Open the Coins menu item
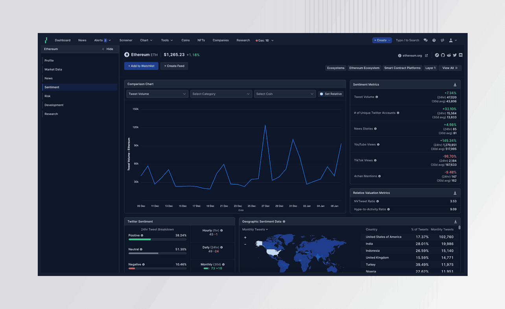505x309 pixels. pos(186,40)
